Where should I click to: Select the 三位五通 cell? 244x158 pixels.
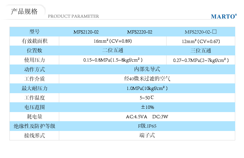201,51
